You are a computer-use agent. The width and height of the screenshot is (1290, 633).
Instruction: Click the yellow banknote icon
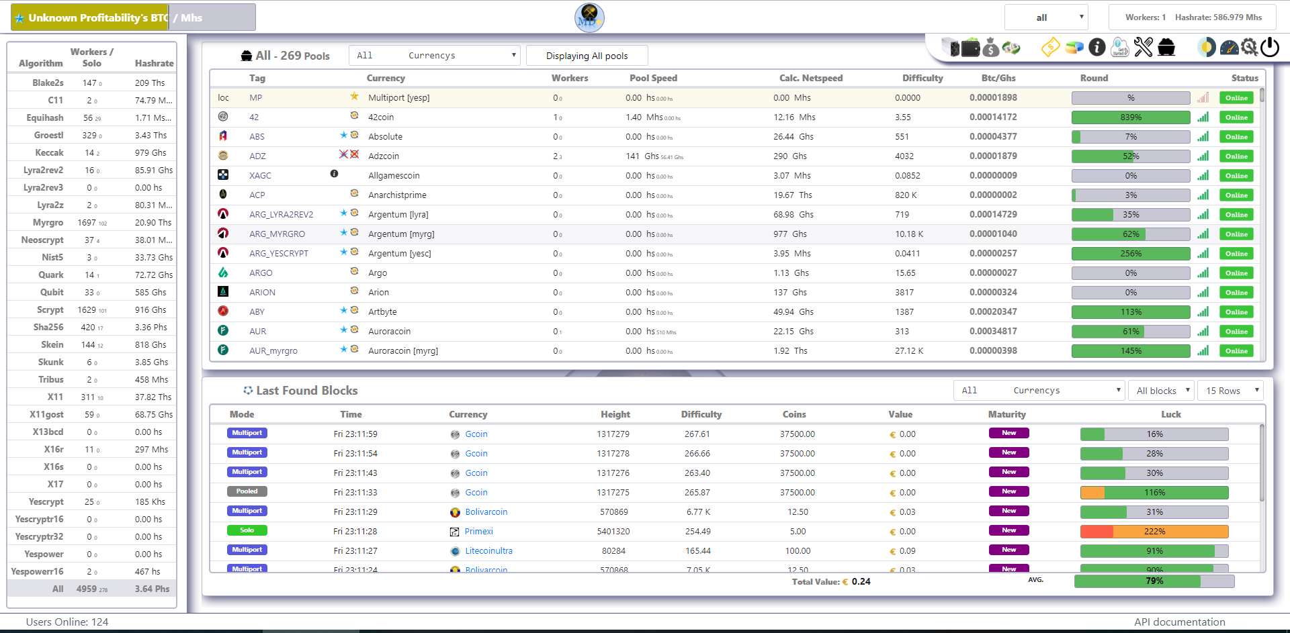(1051, 47)
